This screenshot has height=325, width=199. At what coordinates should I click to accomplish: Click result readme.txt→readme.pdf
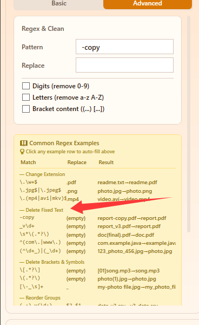tap(127, 183)
